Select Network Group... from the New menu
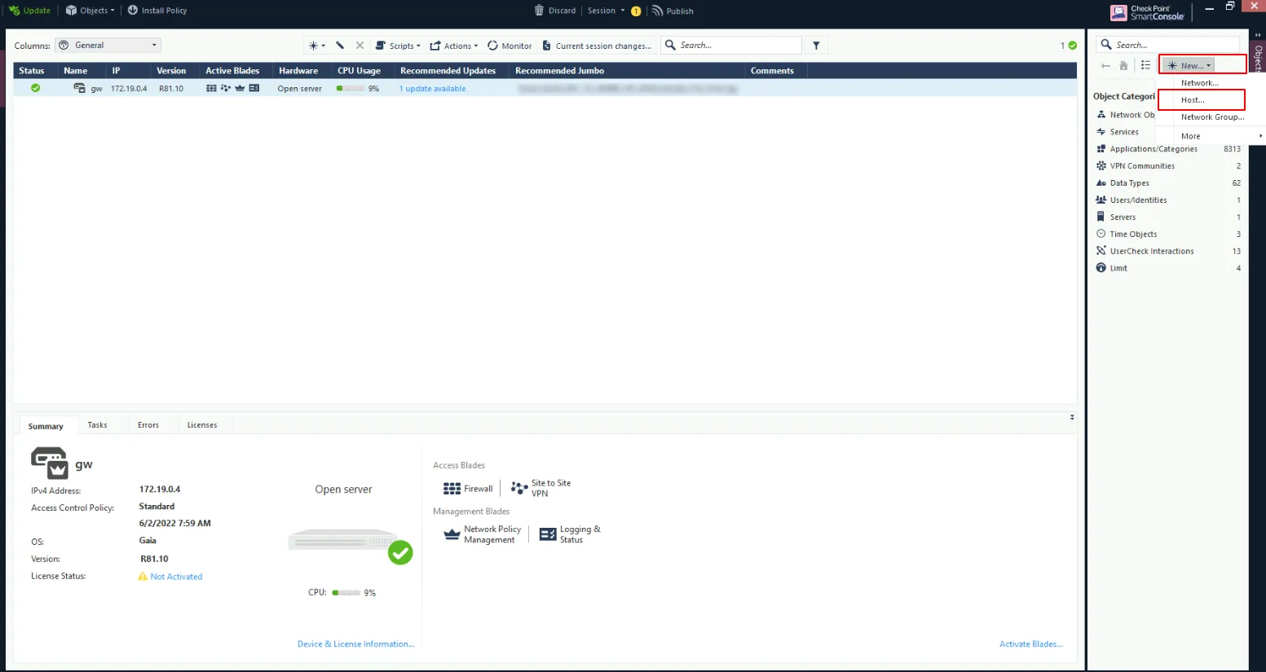The width and height of the screenshot is (1266, 672). pos(1211,117)
